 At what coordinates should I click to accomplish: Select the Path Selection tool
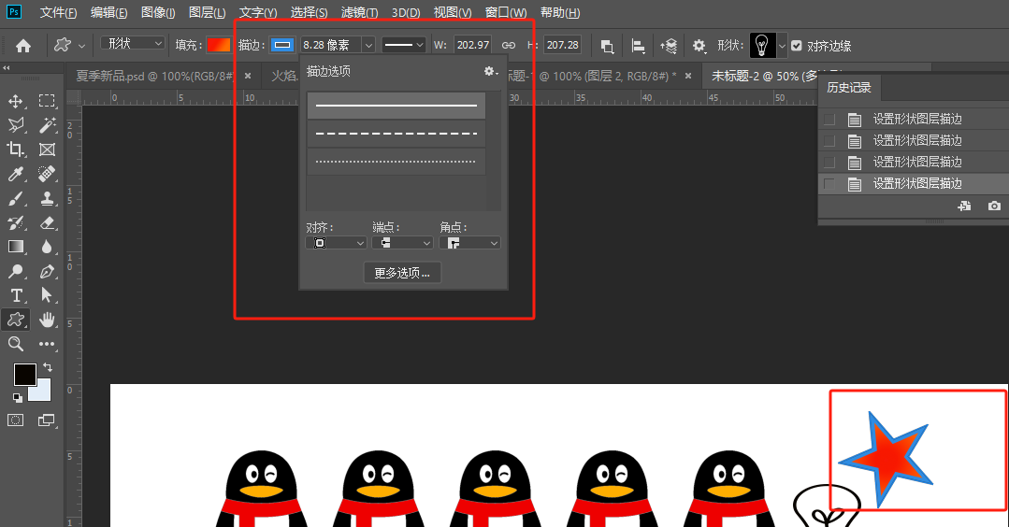pos(47,295)
